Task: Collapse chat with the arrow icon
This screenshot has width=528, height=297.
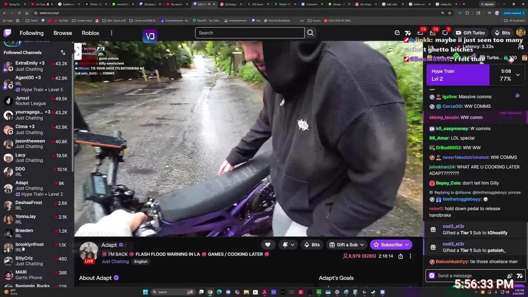Action: pyautogui.click(x=431, y=47)
